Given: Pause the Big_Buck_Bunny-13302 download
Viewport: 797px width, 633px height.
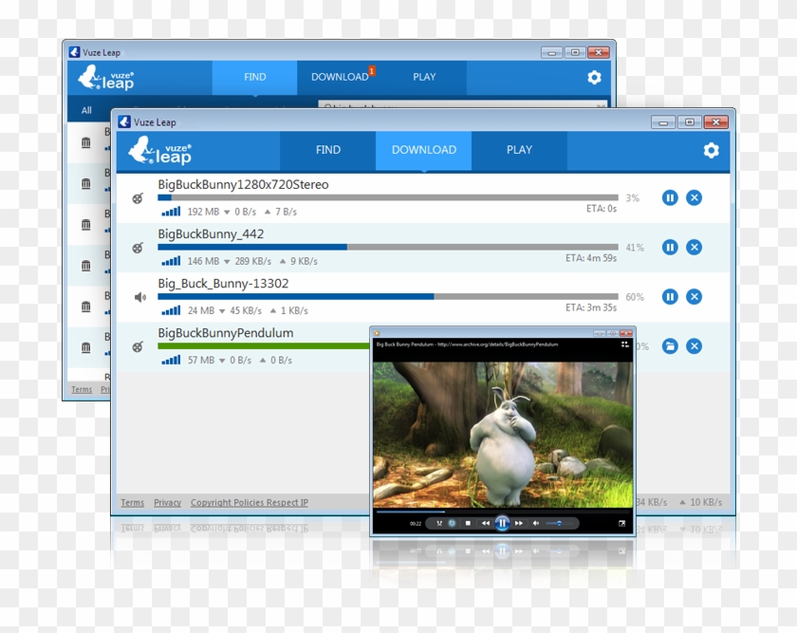Looking at the screenshot, I should tap(670, 297).
